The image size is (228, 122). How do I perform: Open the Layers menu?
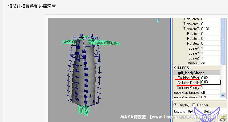(179, 111)
